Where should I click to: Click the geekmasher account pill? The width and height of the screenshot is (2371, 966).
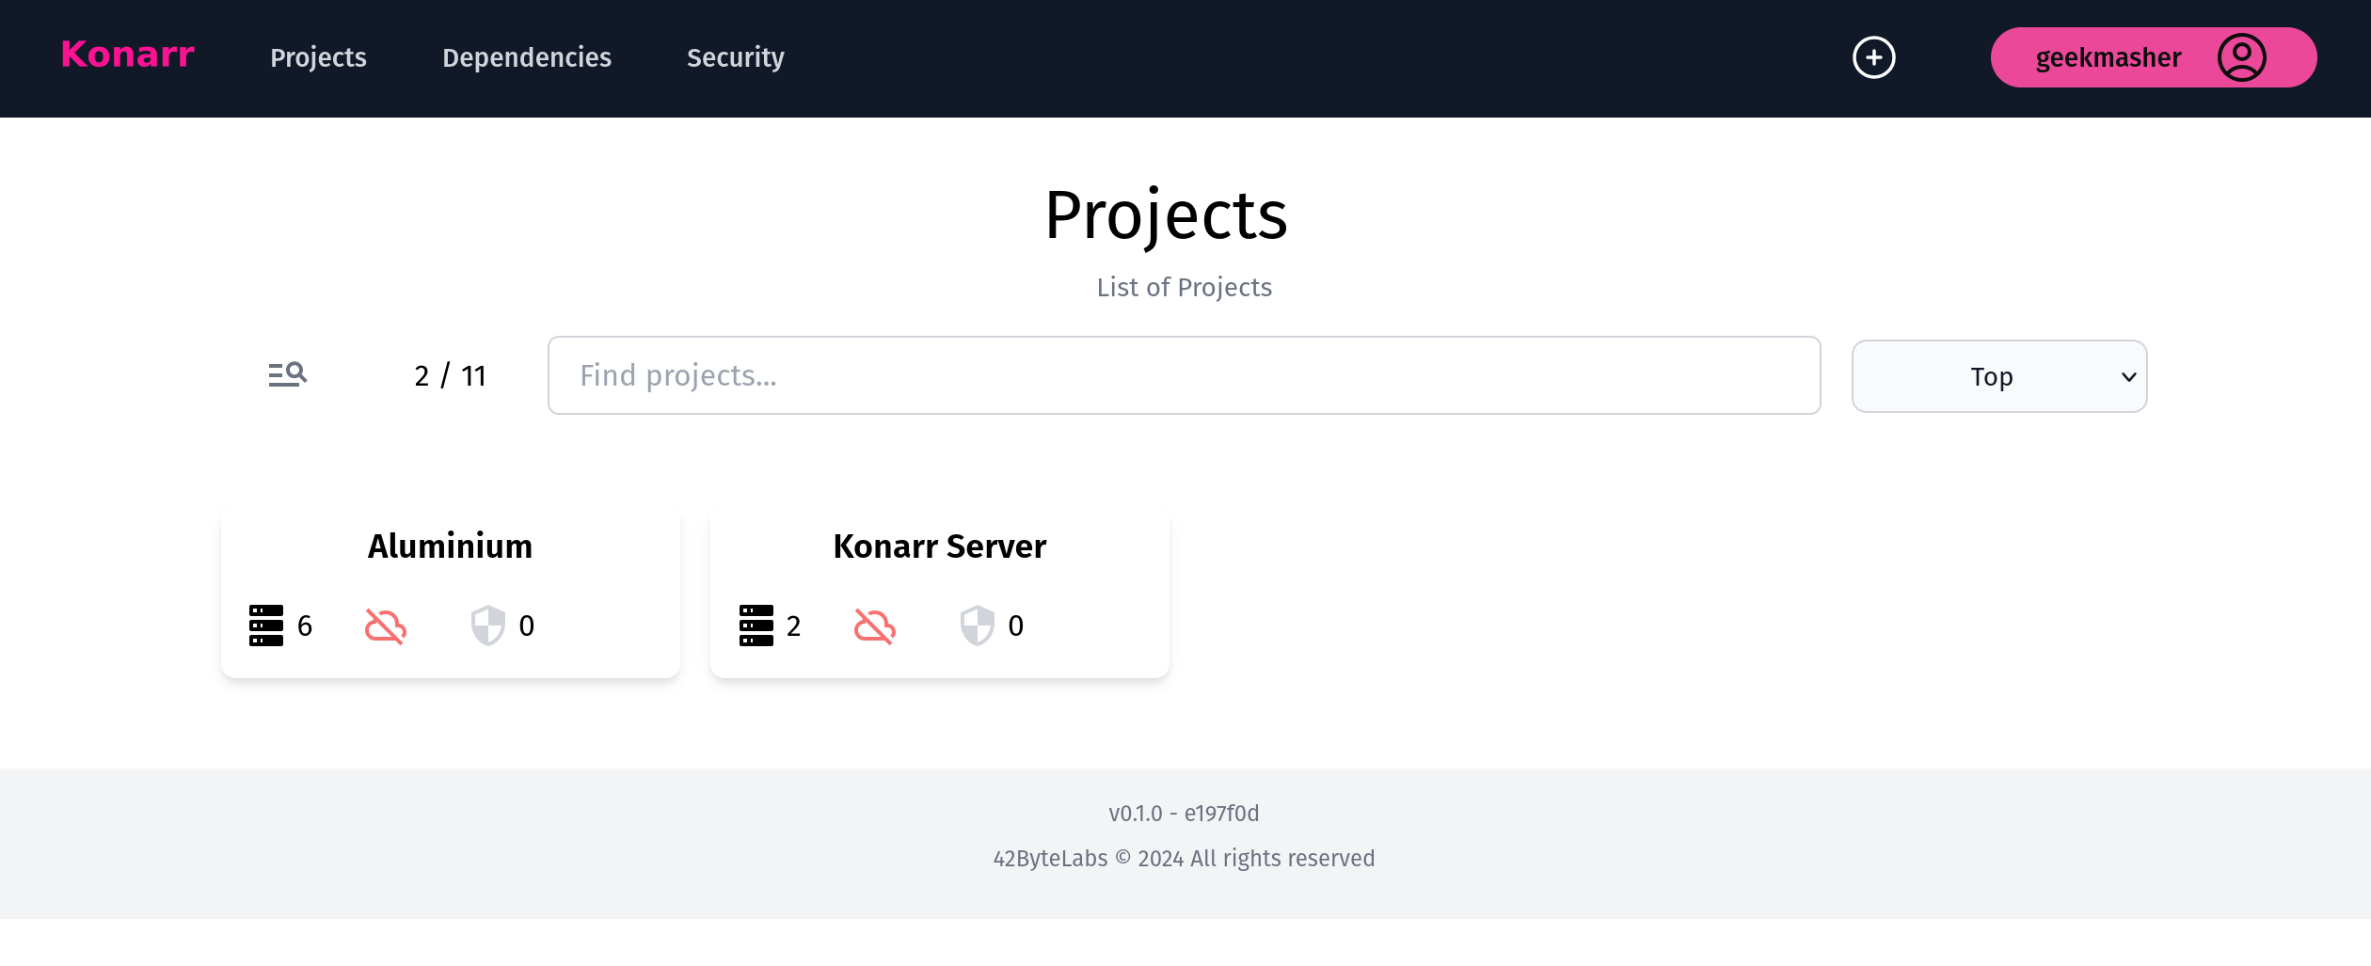pos(2108,57)
